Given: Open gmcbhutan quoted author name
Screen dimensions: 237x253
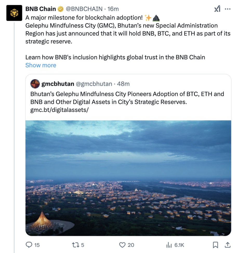Looking at the screenshot, I should point(58,84).
